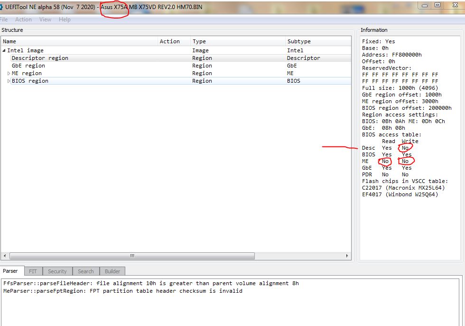
Task: Click 'EF4017 (Winbond W25Q64)' flash chip entry
Action: pos(400,194)
